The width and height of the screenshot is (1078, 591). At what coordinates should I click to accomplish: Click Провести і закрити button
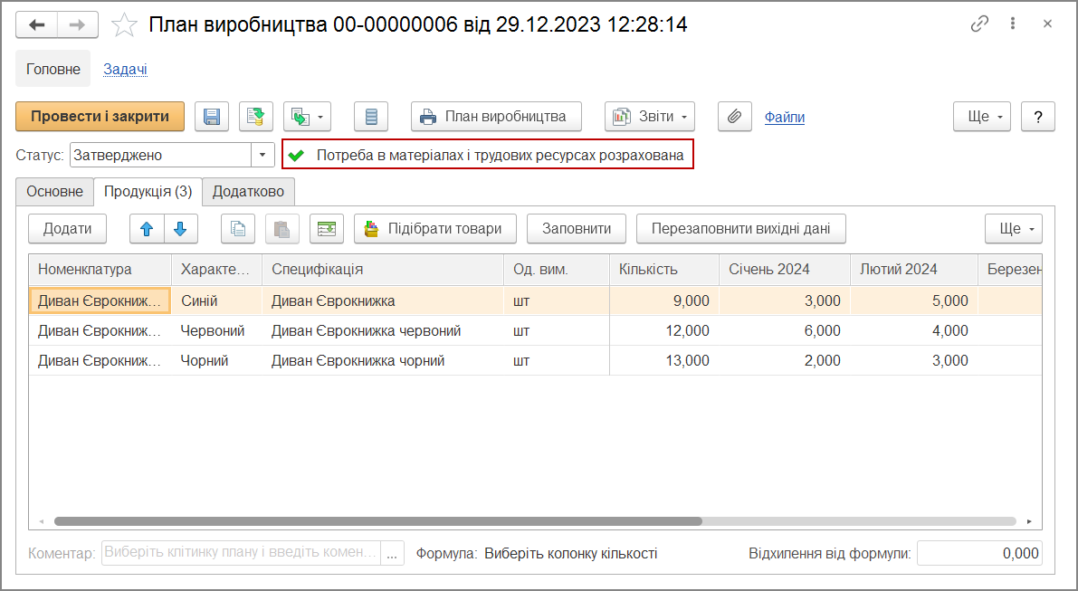pyautogui.click(x=100, y=117)
